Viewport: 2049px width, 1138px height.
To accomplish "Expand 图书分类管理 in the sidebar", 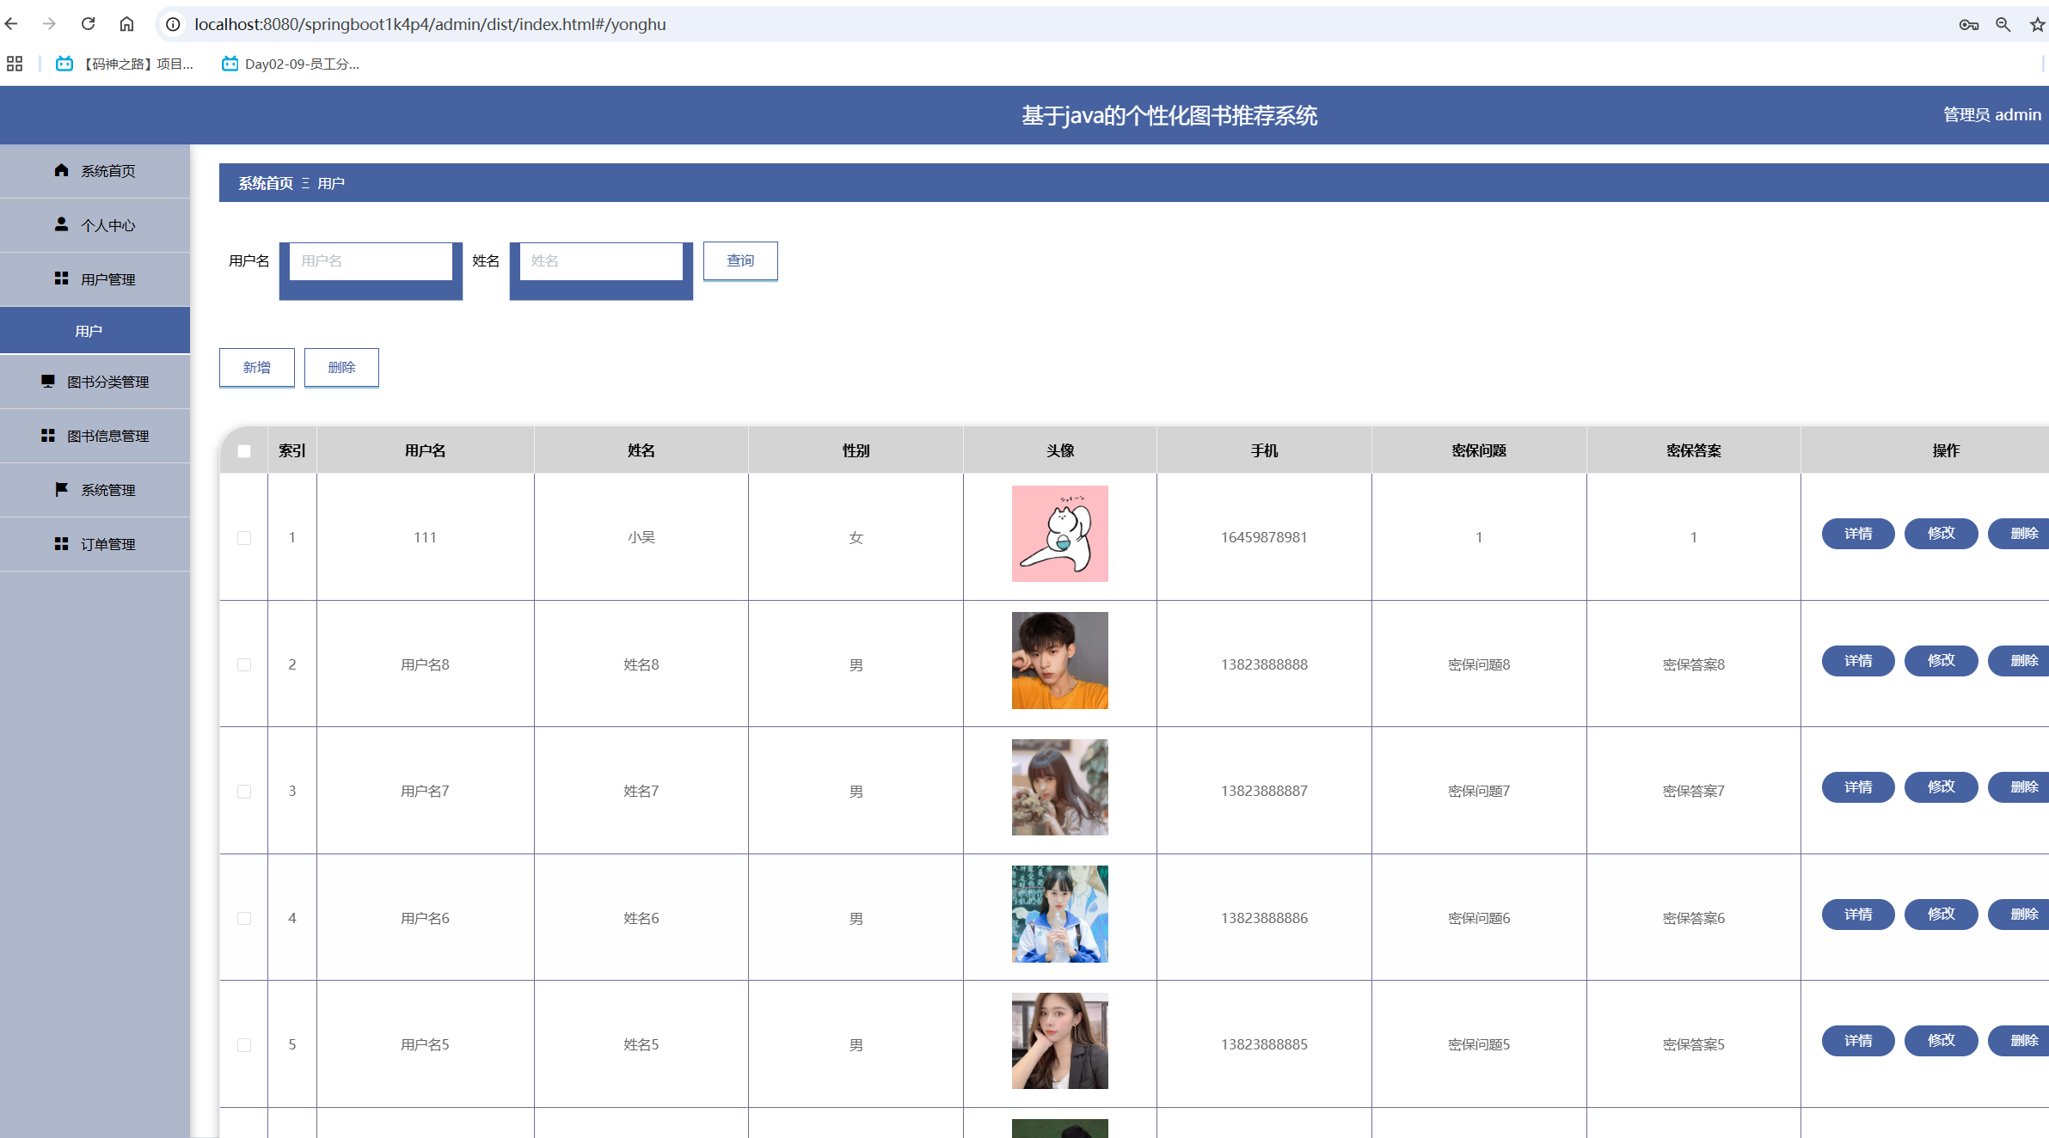I will point(95,382).
